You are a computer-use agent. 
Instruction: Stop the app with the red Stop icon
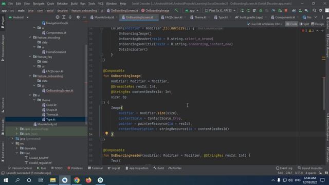[x=286, y=10]
